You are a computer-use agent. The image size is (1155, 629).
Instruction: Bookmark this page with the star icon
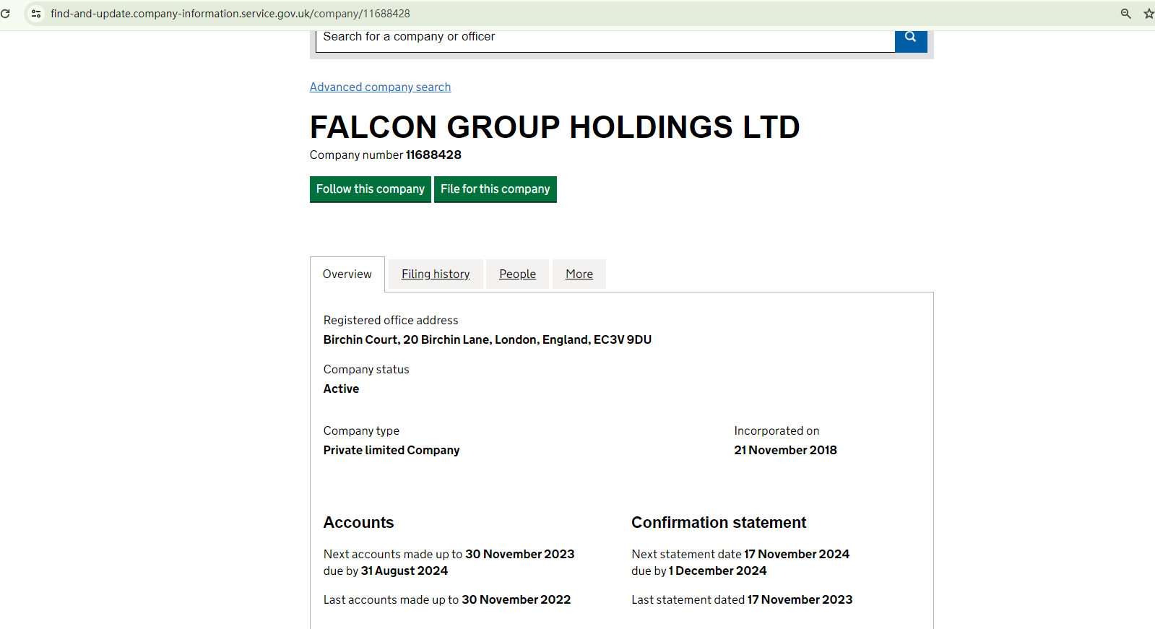point(1148,14)
